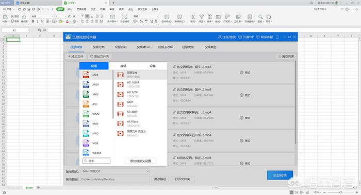Open the File menu dropdown in WPS
The image size is (361, 195).
pos(9,9)
